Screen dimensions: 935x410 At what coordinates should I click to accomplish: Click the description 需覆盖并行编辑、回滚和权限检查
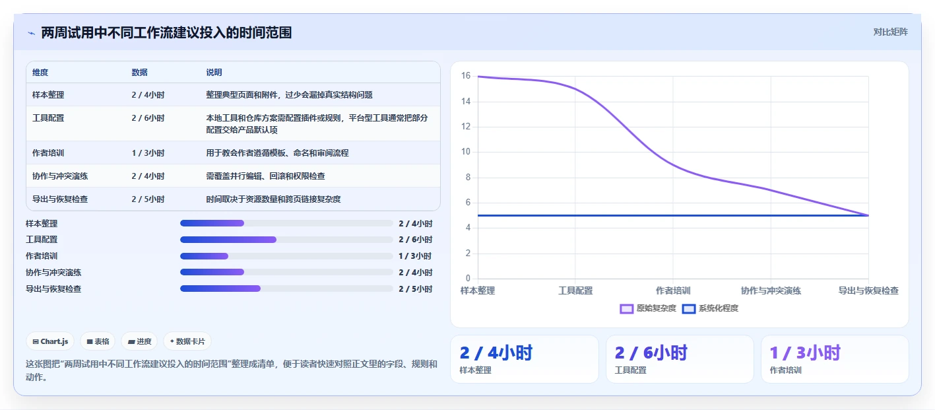click(x=265, y=176)
